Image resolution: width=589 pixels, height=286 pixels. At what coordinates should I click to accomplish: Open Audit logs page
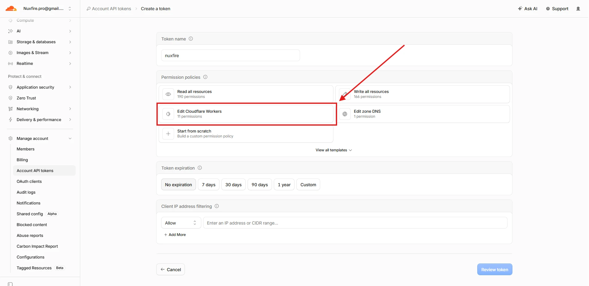(x=44, y=192)
